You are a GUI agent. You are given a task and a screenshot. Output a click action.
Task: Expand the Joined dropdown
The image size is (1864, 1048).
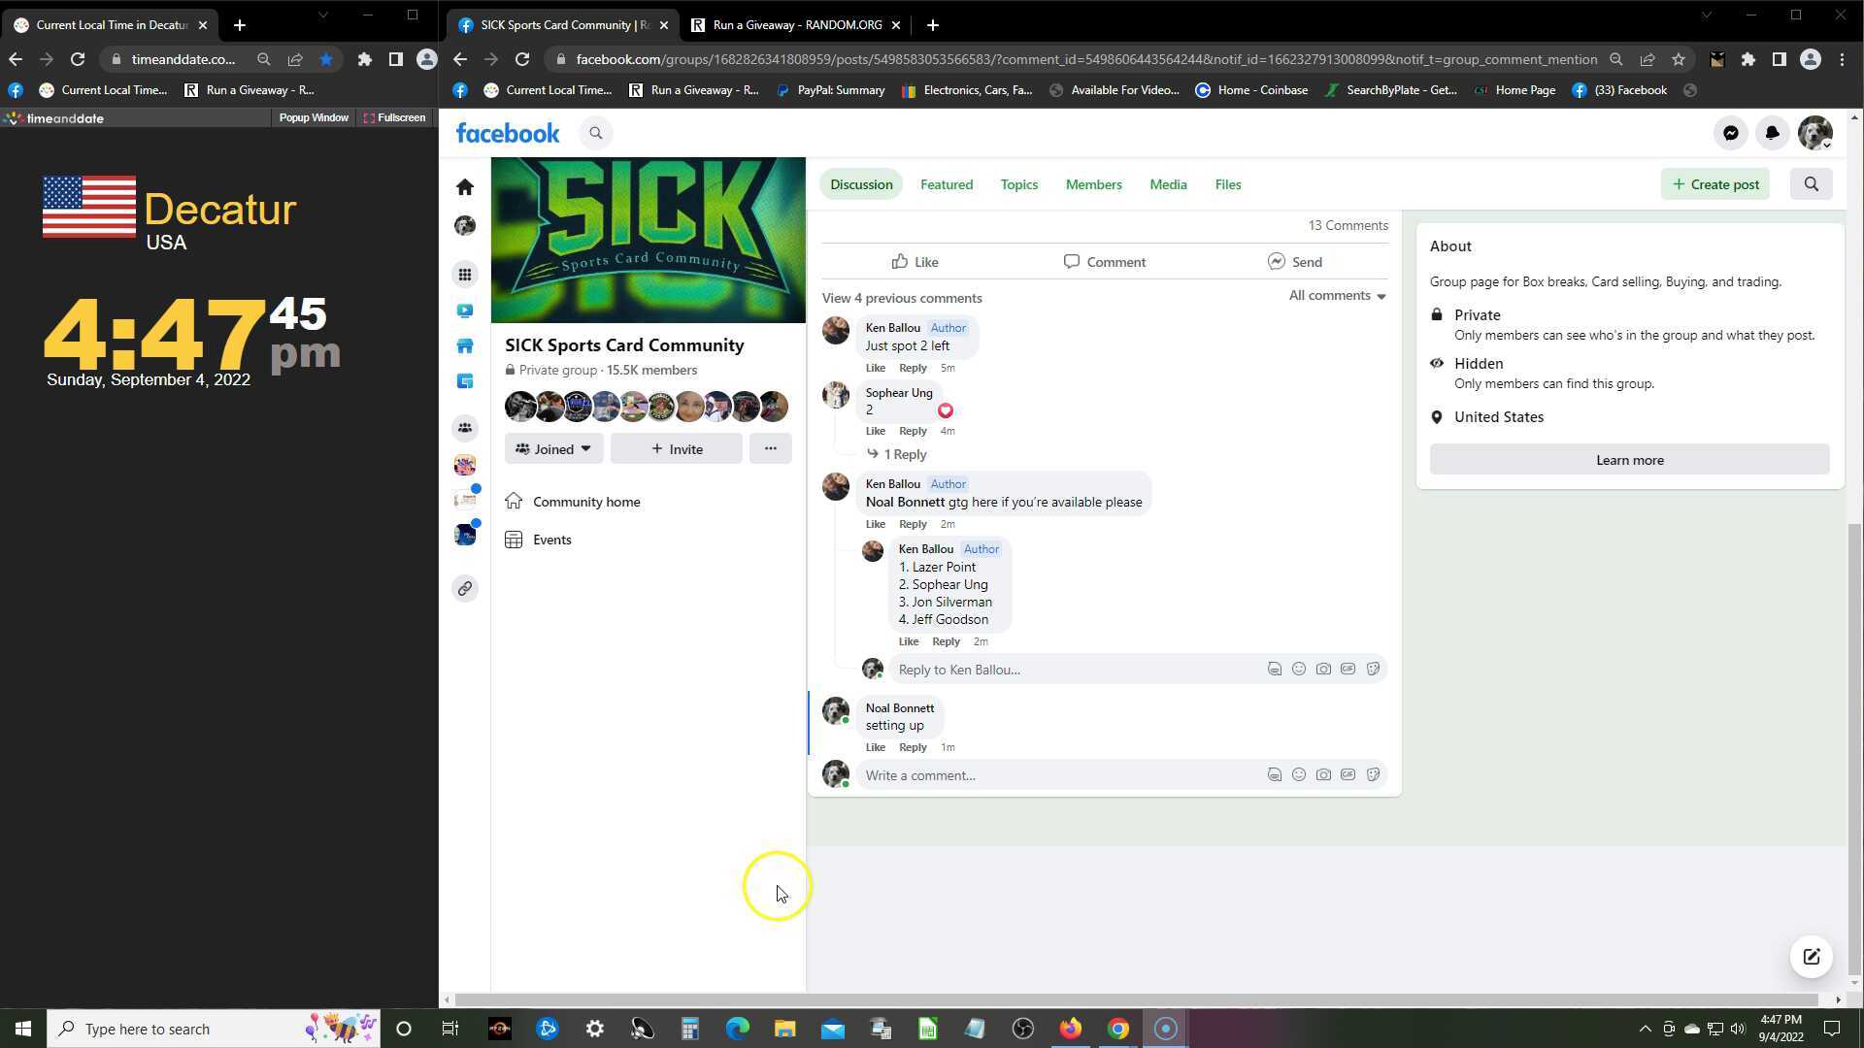coord(553,449)
